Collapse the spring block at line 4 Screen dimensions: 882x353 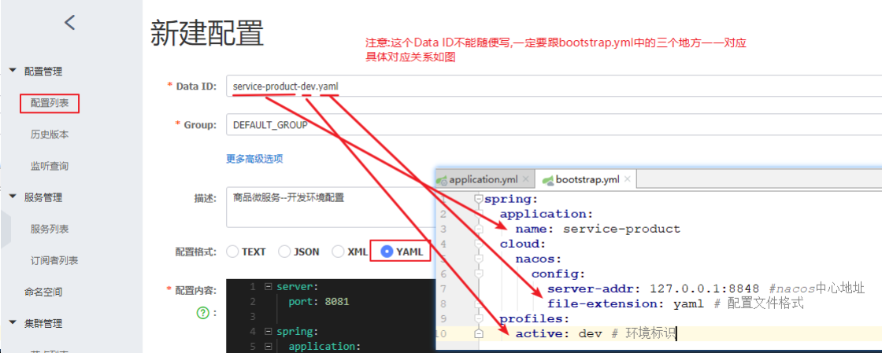269,331
